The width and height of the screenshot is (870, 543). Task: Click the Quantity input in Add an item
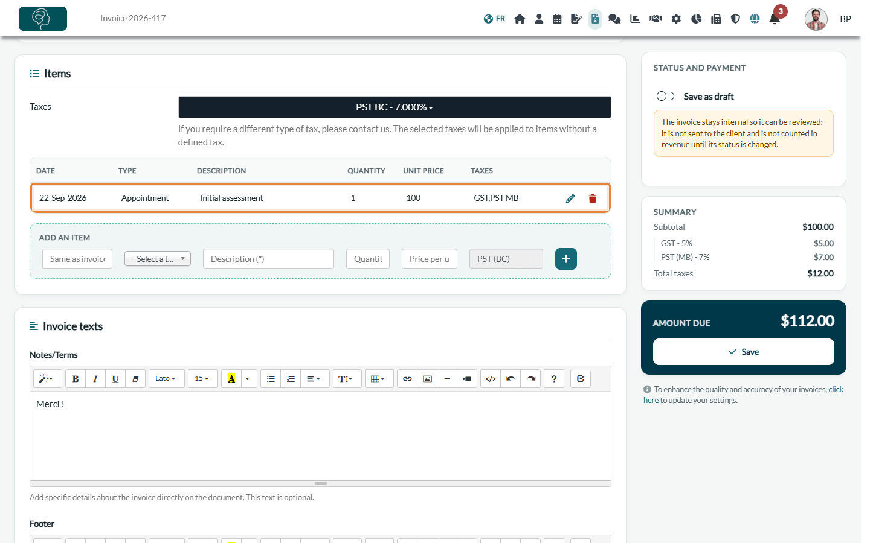368,259
